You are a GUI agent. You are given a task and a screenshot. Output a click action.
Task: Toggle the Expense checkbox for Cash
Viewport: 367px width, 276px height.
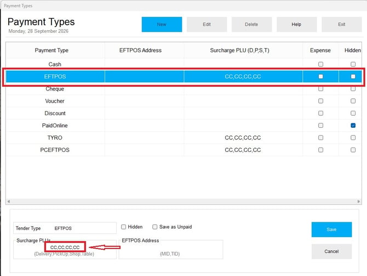(x=320, y=64)
